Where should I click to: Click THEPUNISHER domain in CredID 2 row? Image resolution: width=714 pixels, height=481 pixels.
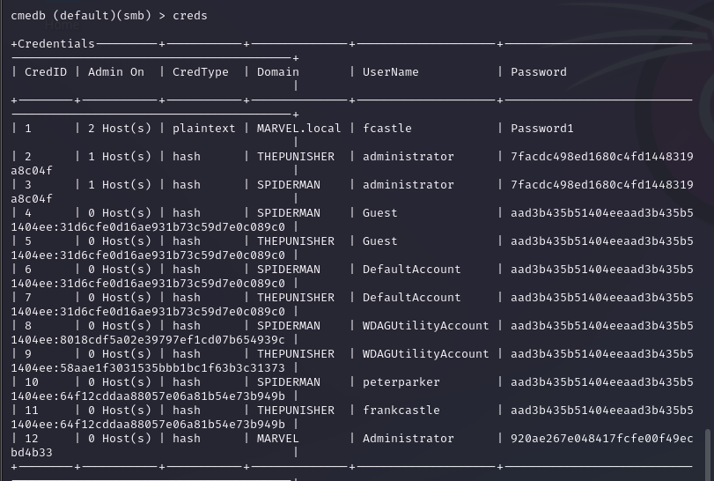(296, 157)
